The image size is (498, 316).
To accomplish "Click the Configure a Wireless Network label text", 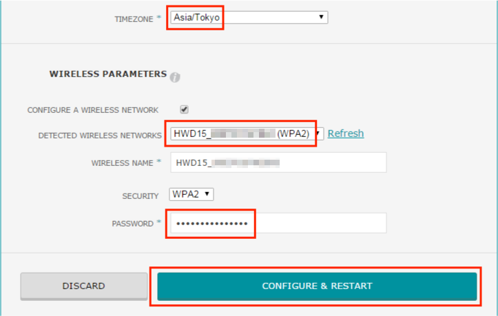I will pyautogui.click(x=93, y=110).
